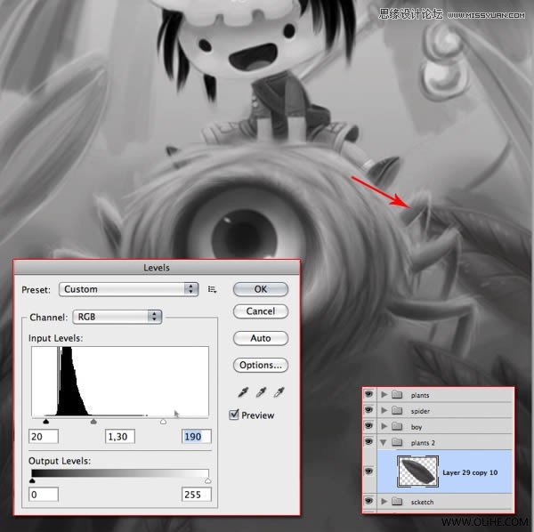
Task: Hide the scketch group
Action: (x=368, y=501)
